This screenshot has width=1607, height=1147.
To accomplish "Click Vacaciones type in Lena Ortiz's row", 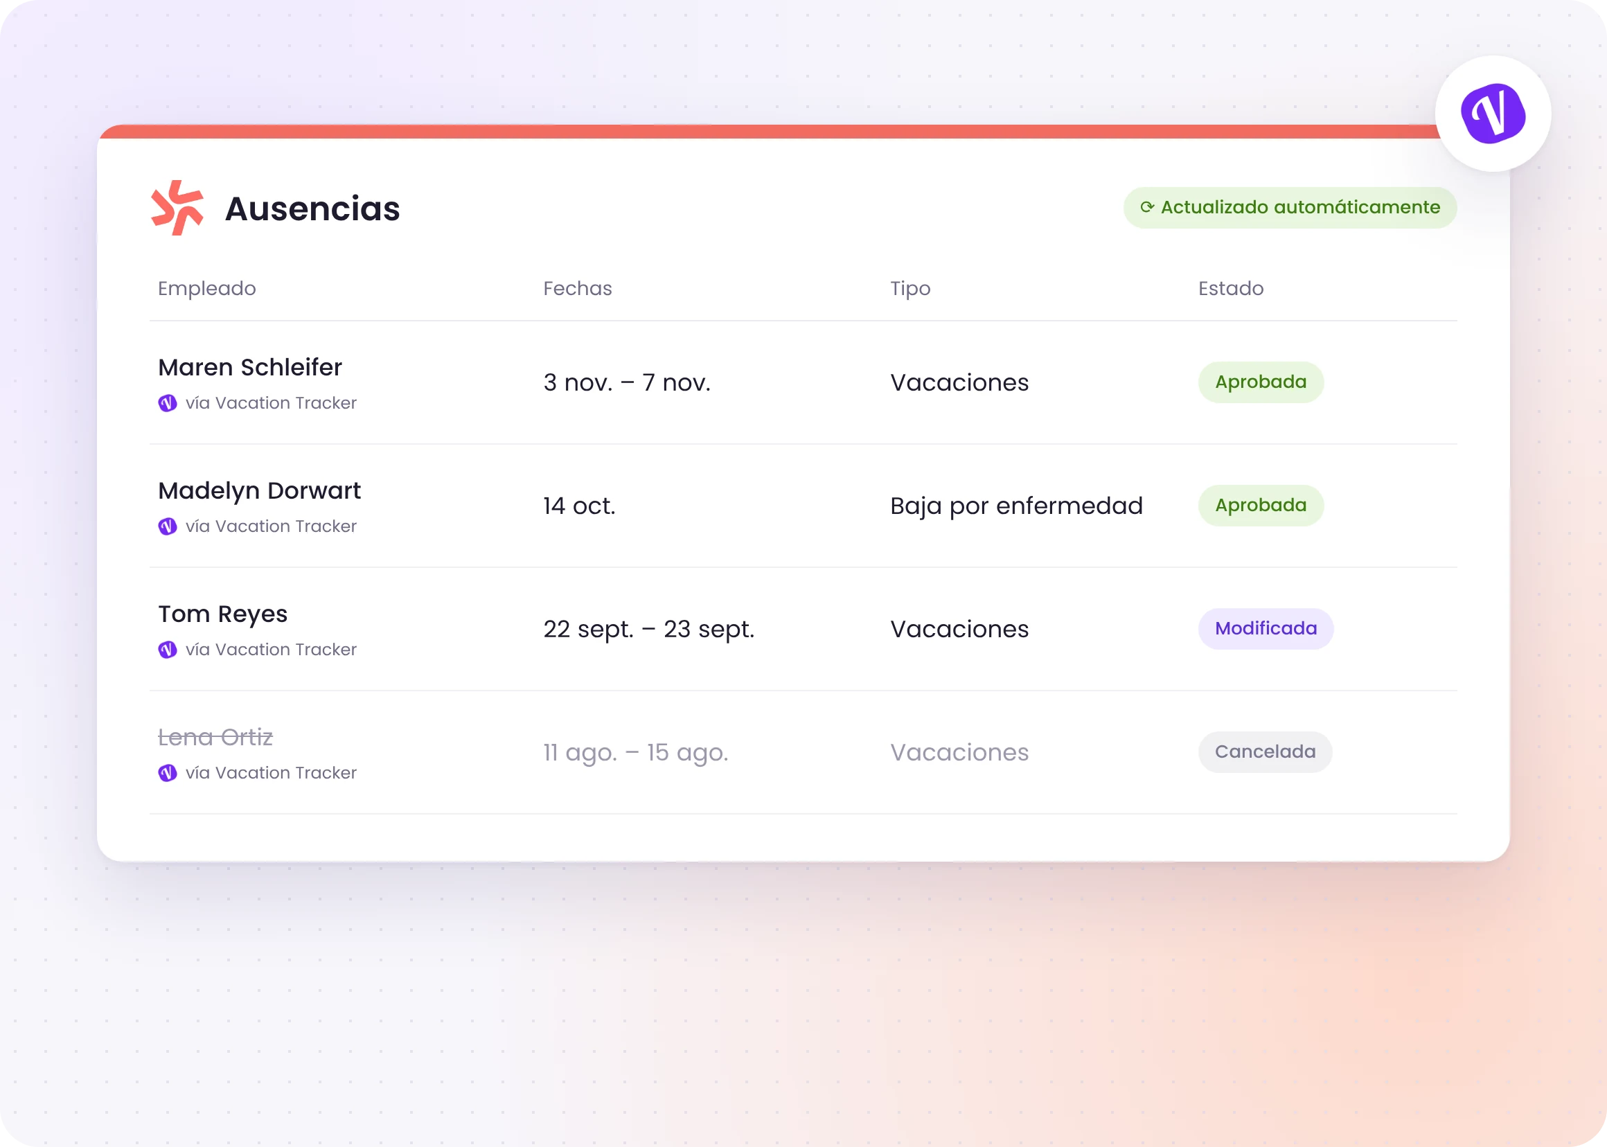I will pos(959,752).
